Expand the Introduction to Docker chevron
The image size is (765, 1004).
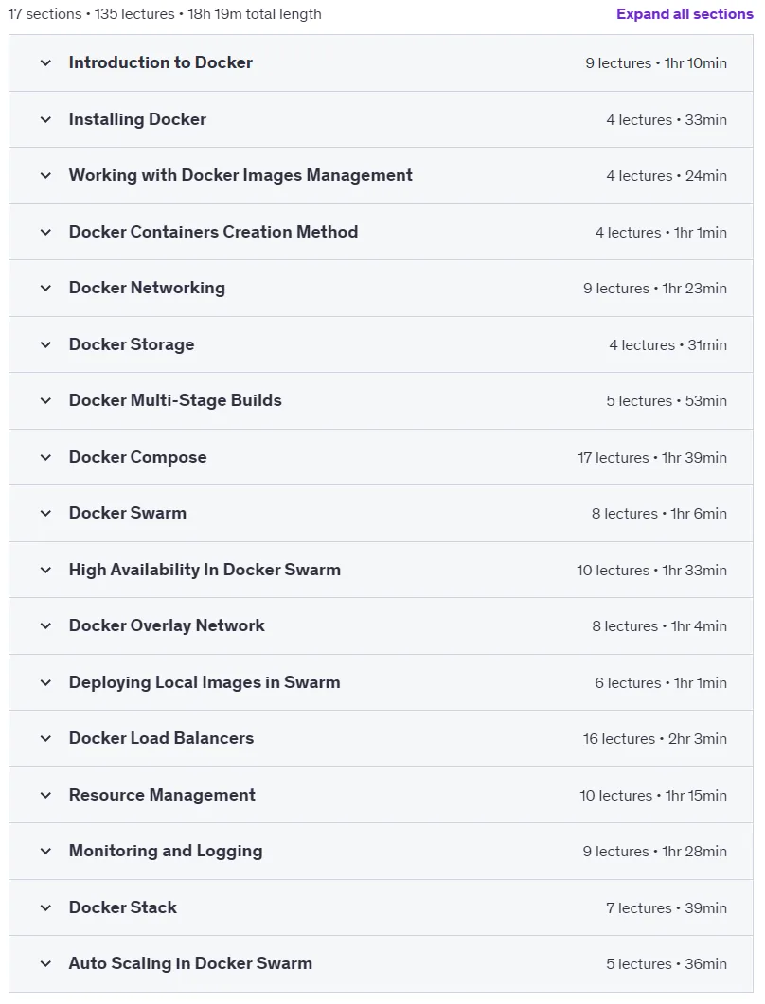(45, 62)
